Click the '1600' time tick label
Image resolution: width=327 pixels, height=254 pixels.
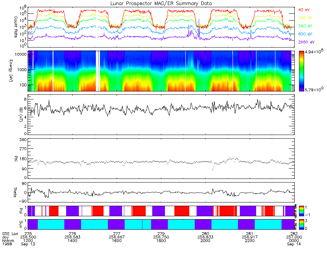[x=117, y=241]
